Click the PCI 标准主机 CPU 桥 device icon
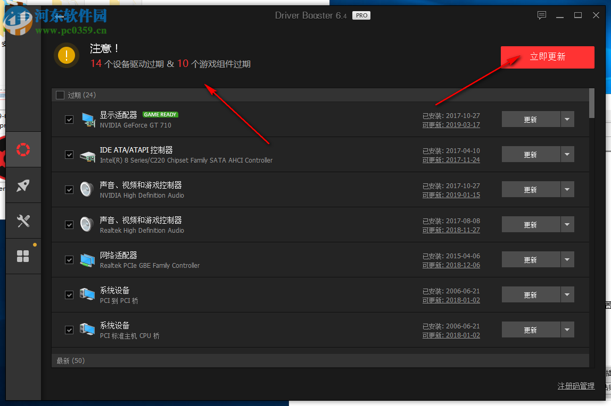The height and width of the screenshot is (406, 611). [x=87, y=329]
